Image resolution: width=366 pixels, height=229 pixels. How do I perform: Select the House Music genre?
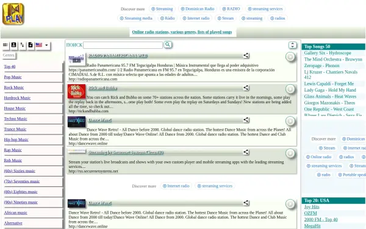click(x=15, y=109)
